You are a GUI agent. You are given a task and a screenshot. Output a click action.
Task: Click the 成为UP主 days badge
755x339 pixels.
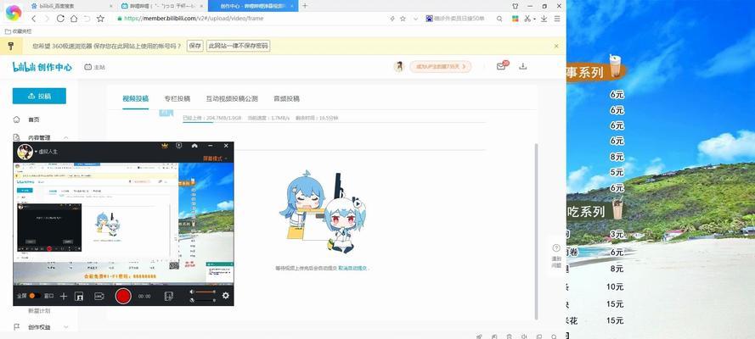click(x=441, y=67)
